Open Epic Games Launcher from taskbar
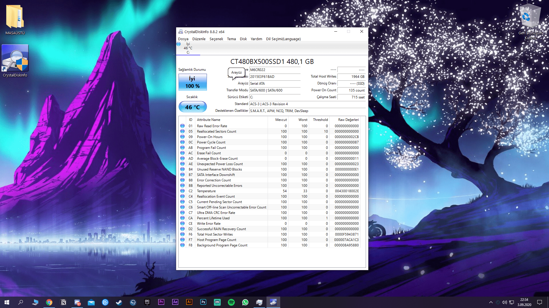Viewport: 549px width, 308px height. (x=147, y=302)
